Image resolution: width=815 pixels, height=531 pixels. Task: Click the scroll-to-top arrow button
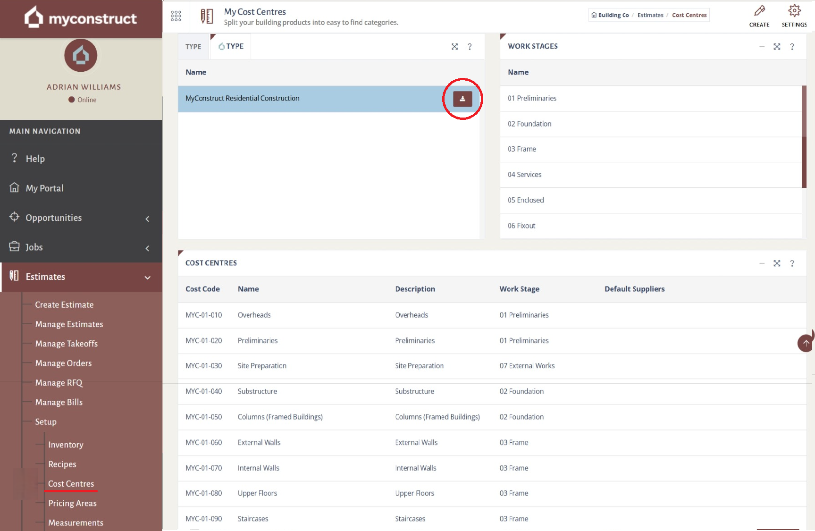point(805,343)
